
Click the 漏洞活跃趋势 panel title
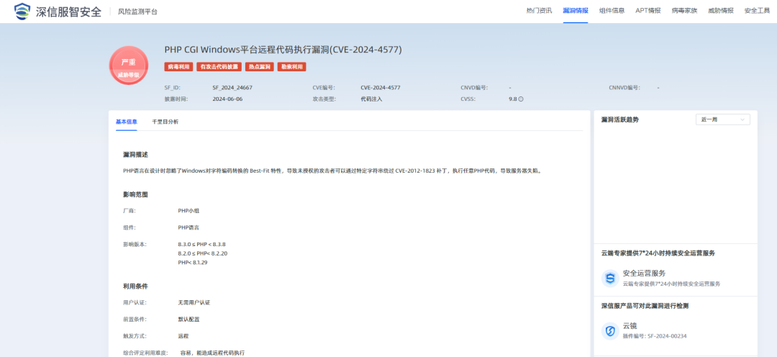coord(619,119)
